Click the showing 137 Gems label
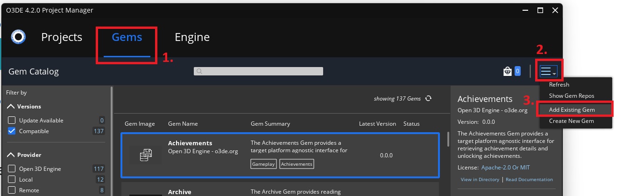Screen dimensions: 622x196 [397, 98]
